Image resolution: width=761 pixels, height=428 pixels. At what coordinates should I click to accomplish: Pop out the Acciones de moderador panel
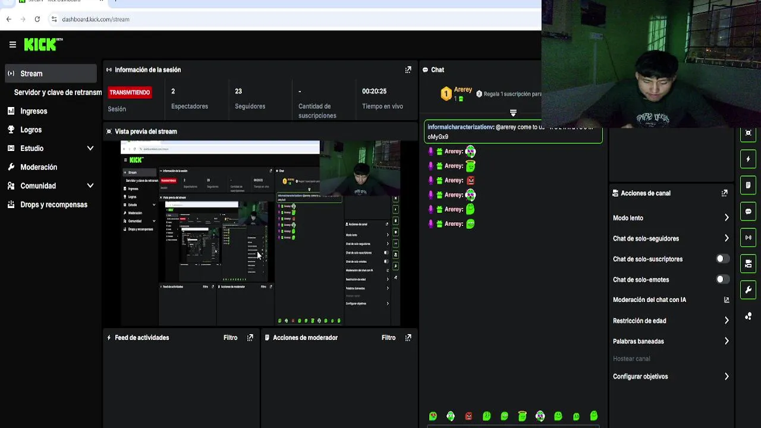[408, 338]
